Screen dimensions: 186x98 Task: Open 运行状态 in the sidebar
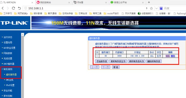[8, 37]
